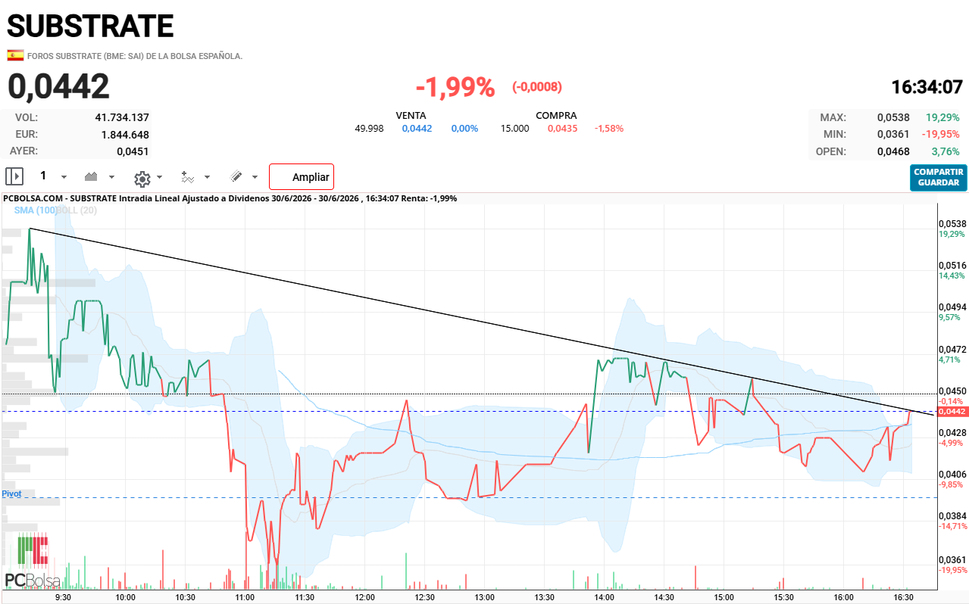The width and height of the screenshot is (969, 604).
Task: Click the chart description line PCBOLSA.COM - SUBSTRATE Intradia
Action: click(x=230, y=198)
